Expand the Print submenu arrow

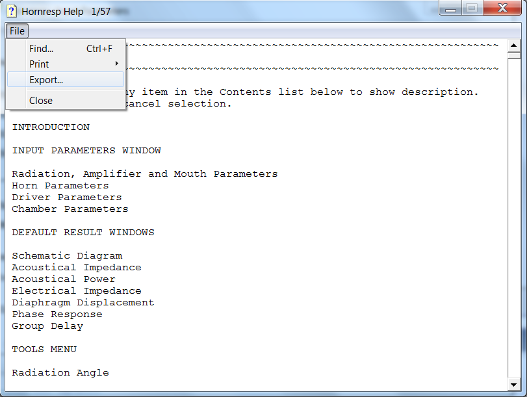click(x=116, y=64)
